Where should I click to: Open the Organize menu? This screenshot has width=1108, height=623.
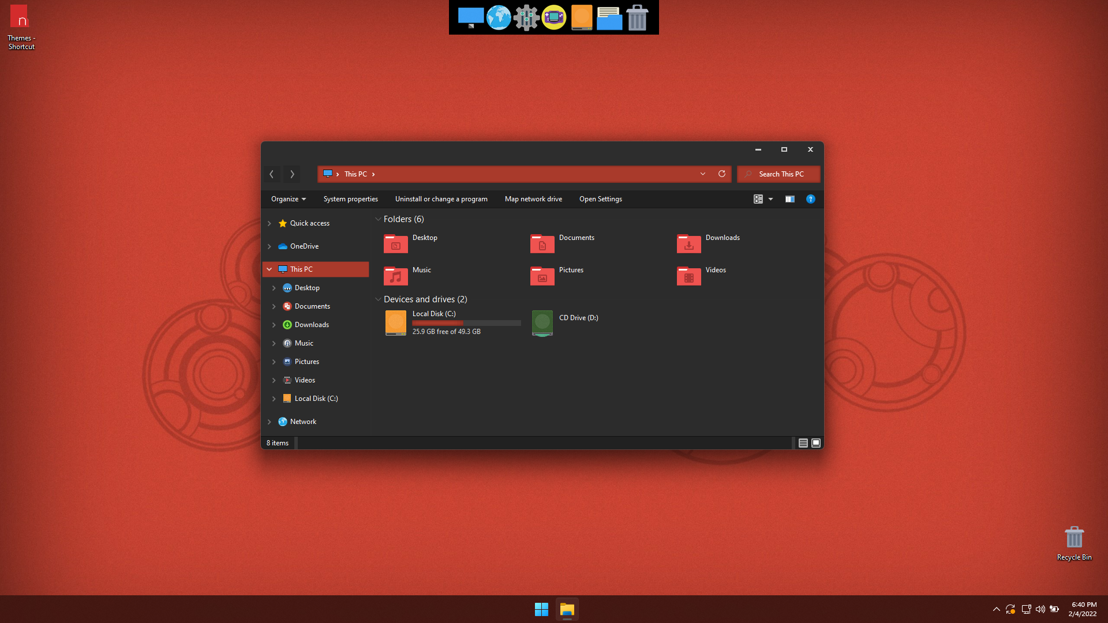click(289, 199)
